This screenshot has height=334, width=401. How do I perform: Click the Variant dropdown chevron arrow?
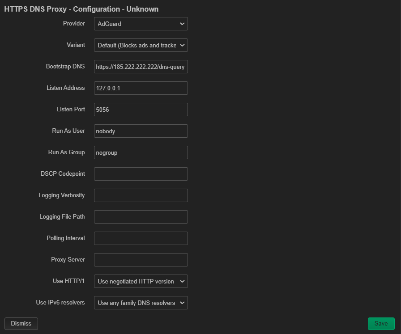(x=182, y=45)
